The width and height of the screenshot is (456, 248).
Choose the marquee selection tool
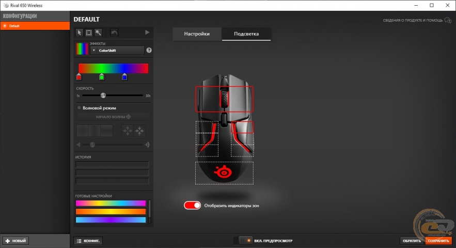pyautogui.click(x=89, y=33)
